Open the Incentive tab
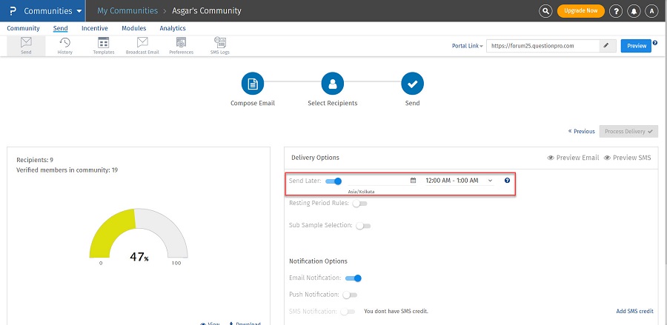Viewport: 667px width, 325px height. click(95, 28)
